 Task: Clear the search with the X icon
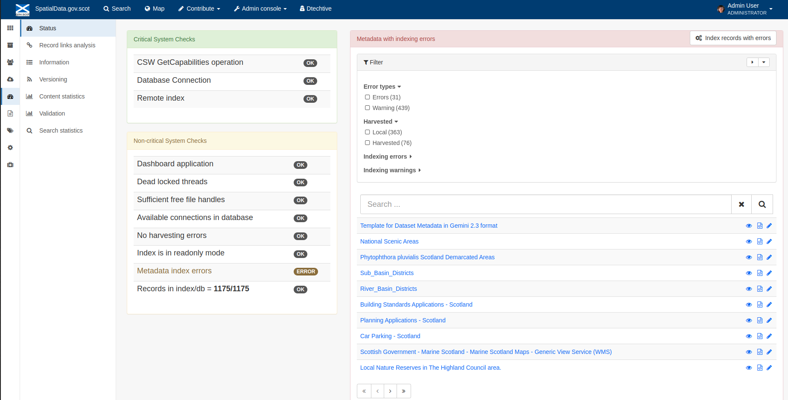(741, 204)
